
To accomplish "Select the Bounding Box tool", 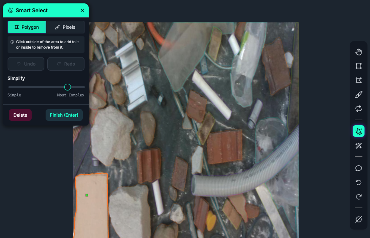I will 359,66.
